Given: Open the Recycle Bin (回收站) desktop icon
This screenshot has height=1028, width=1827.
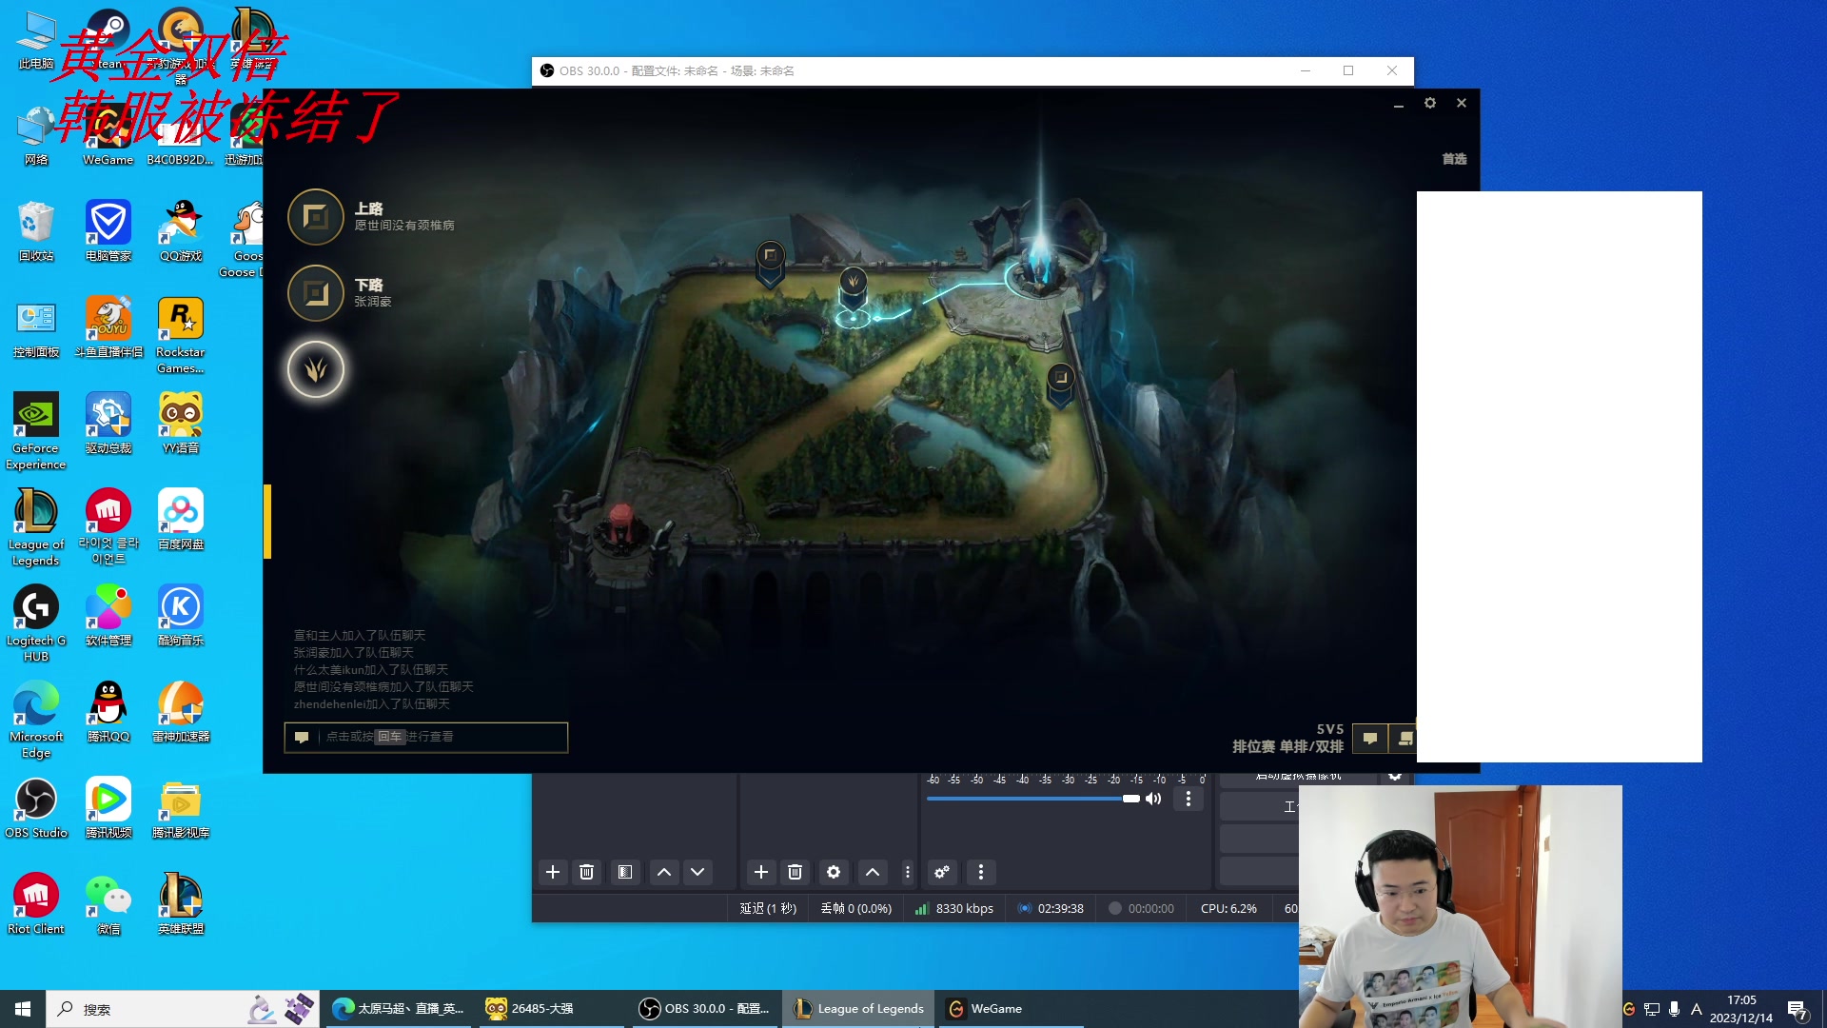Looking at the screenshot, I should (36, 231).
